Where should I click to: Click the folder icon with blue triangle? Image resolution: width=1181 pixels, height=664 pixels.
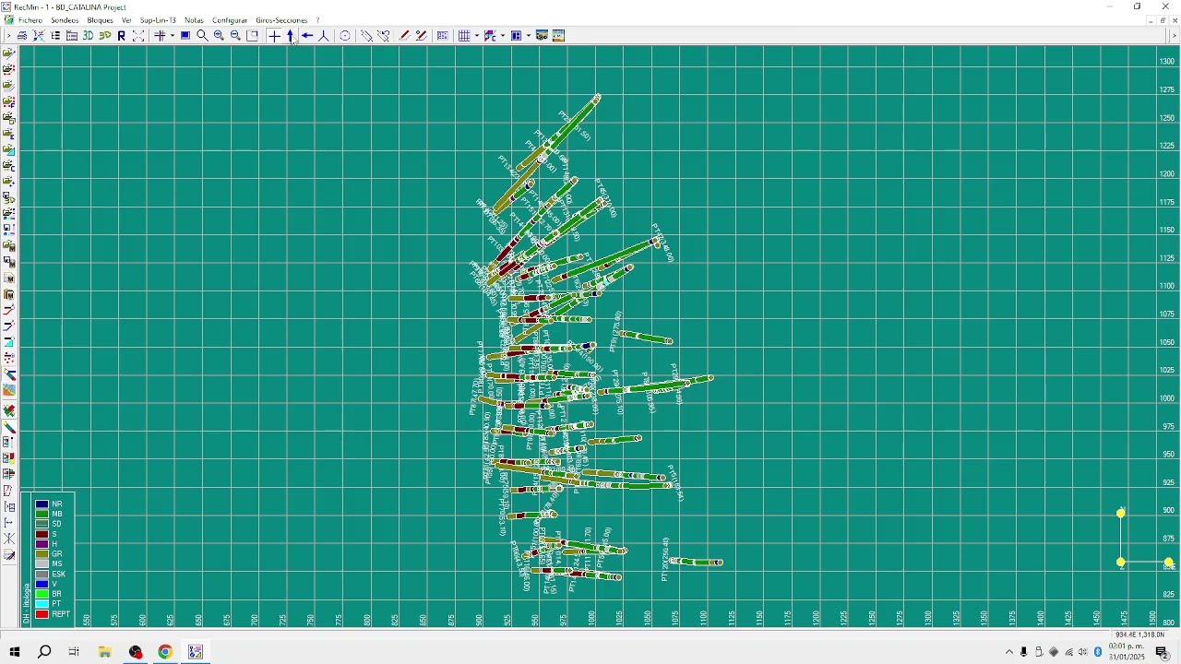click(x=9, y=150)
